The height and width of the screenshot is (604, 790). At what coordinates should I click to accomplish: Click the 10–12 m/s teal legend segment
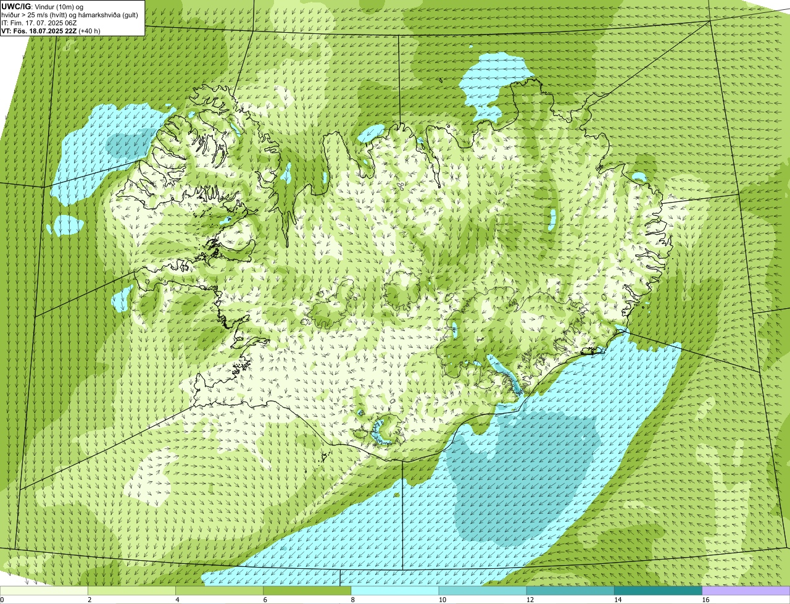click(x=483, y=590)
